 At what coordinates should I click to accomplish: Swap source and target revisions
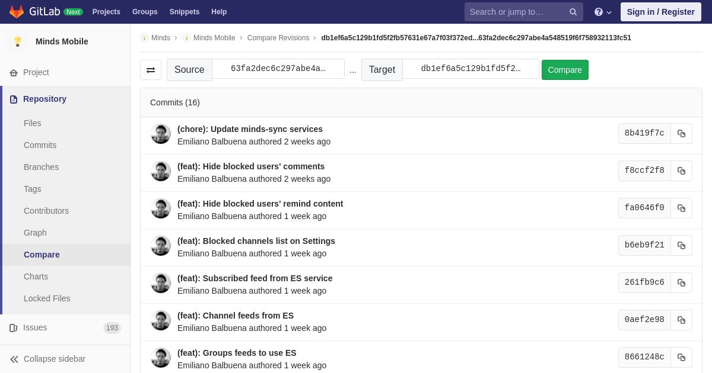click(x=151, y=70)
